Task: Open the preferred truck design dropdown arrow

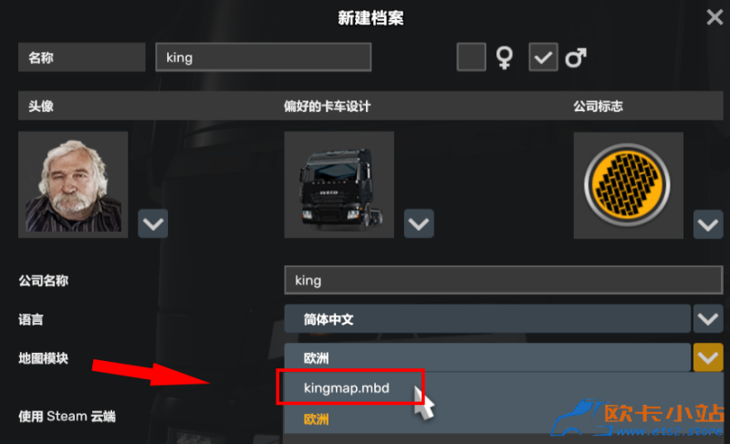Action: pyautogui.click(x=419, y=223)
